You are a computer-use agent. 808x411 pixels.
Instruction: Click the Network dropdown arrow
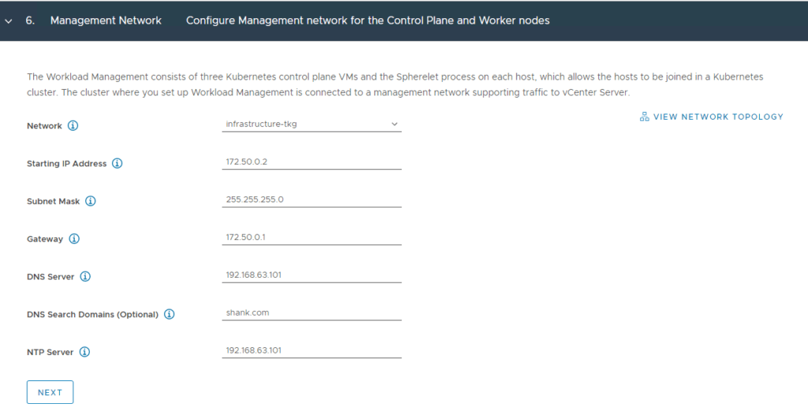[395, 124]
